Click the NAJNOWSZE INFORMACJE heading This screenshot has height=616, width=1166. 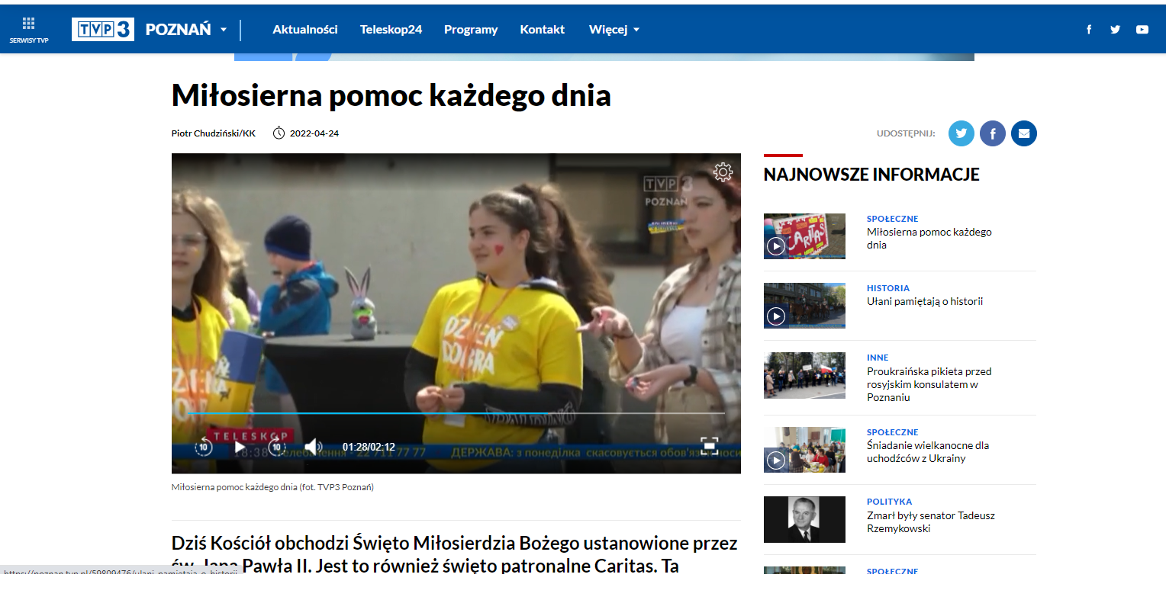[x=871, y=175]
